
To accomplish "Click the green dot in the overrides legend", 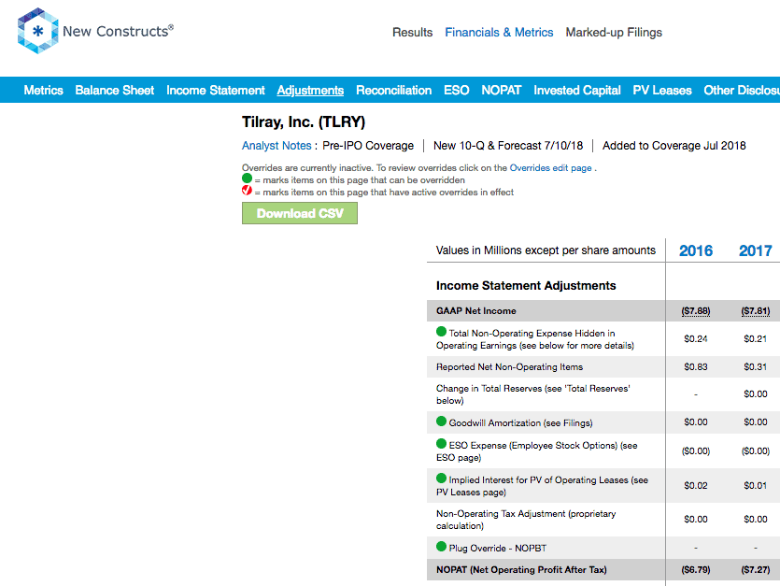I will 248,179.
